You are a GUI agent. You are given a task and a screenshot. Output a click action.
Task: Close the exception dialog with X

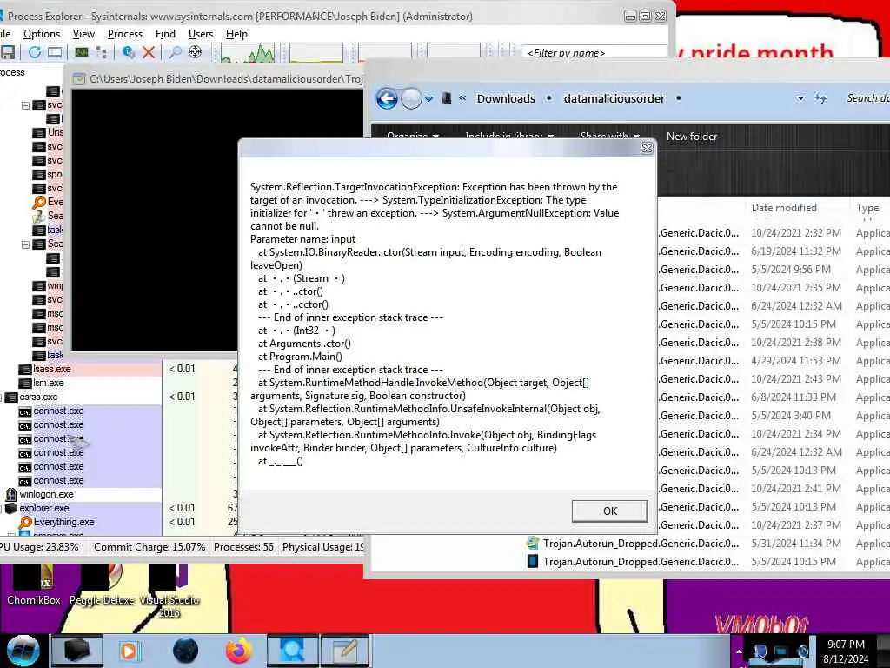coord(647,148)
